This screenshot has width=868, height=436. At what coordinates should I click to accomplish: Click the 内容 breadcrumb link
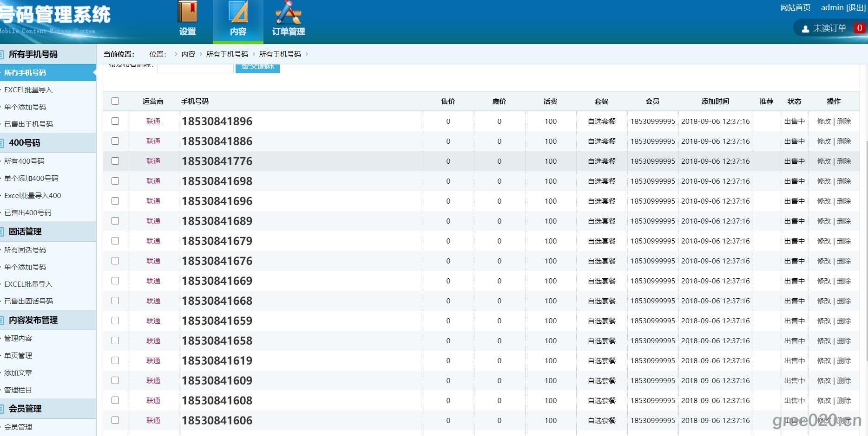point(188,54)
